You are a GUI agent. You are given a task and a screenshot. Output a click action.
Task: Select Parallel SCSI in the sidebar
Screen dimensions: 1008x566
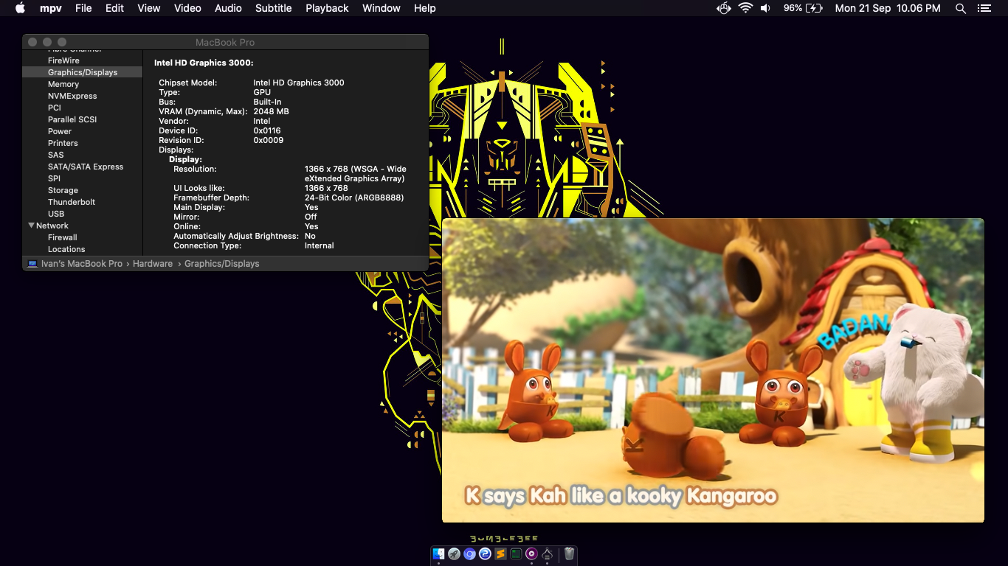pyautogui.click(x=72, y=119)
